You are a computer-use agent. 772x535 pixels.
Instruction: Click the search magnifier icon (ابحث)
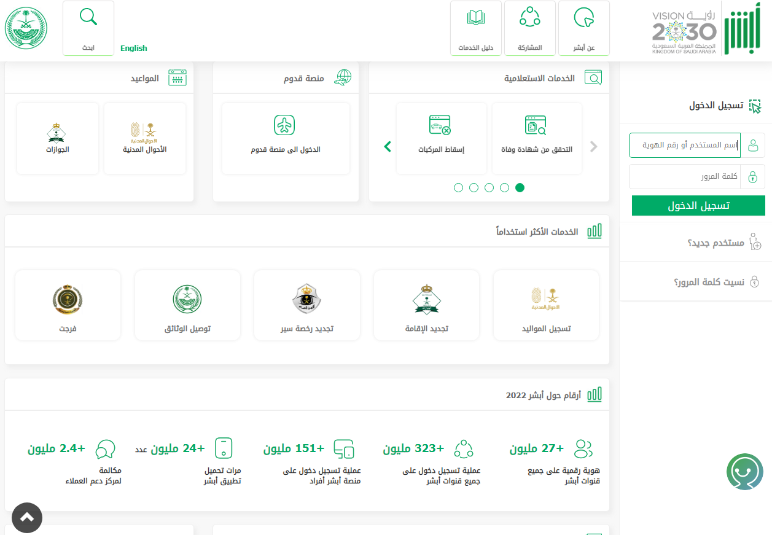point(88,18)
